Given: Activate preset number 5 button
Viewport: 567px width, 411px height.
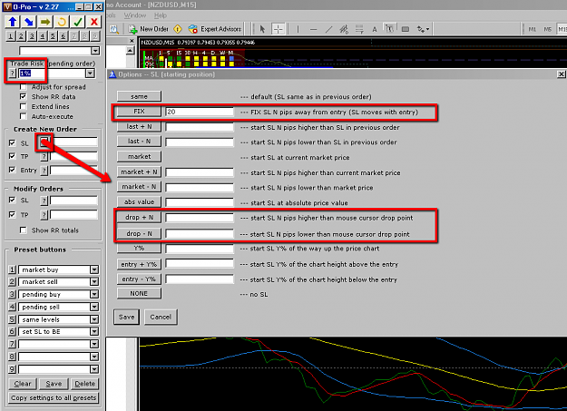Looking at the screenshot, I should (53, 35).
